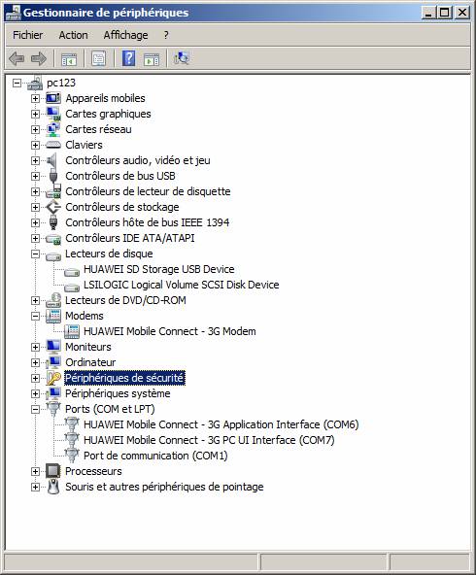Select HUAWEI 3G PC UI Interface (COM7)
Viewport: 476px width, 575px height.
pyautogui.click(x=209, y=440)
